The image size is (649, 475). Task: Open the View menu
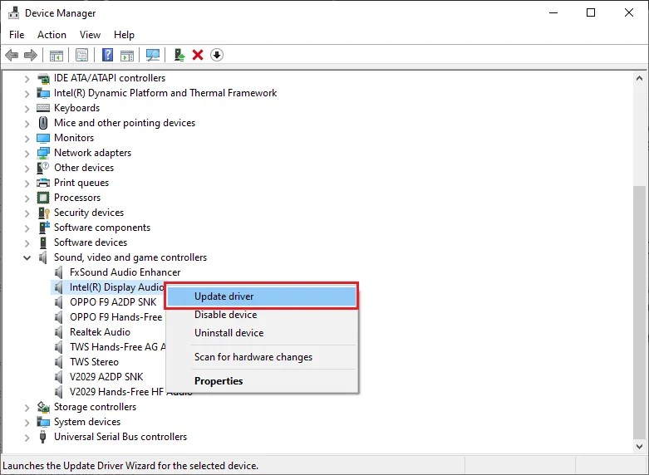click(x=90, y=34)
